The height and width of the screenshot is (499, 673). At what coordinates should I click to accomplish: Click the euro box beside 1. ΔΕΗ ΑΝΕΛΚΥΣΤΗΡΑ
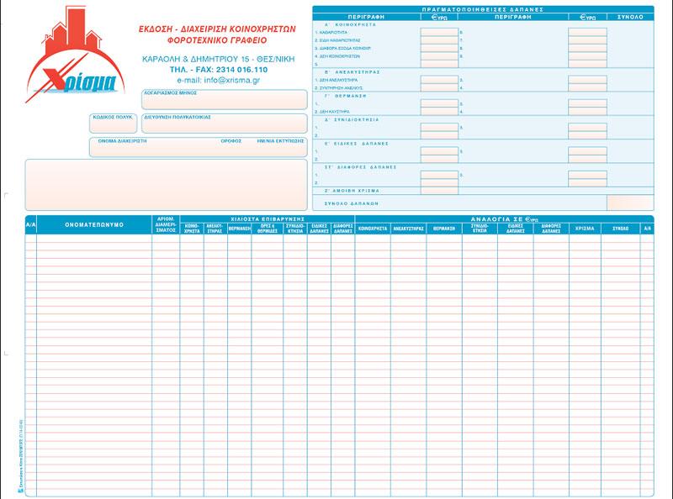point(439,80)
